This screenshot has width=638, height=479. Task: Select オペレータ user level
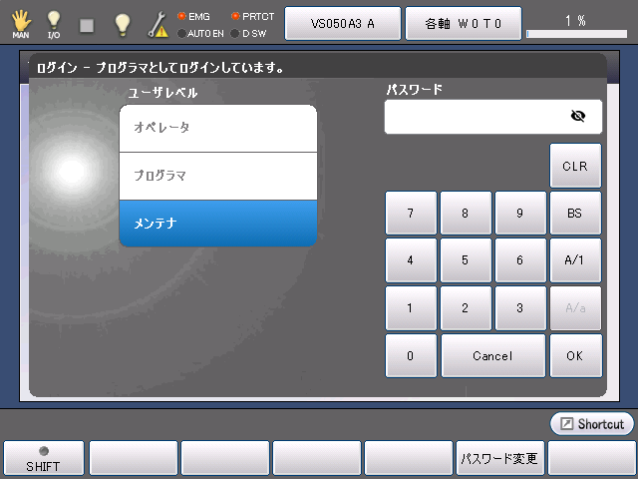pos(217,128)
